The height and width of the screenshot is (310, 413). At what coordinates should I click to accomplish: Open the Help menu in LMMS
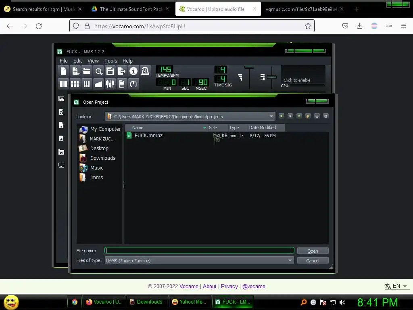coord(127,61)
